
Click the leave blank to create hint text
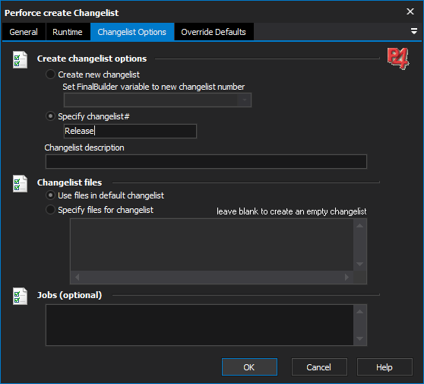point(292,211)
